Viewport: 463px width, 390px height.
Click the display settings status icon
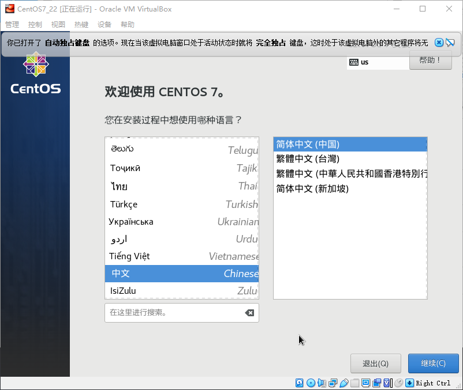click(365, 383)
